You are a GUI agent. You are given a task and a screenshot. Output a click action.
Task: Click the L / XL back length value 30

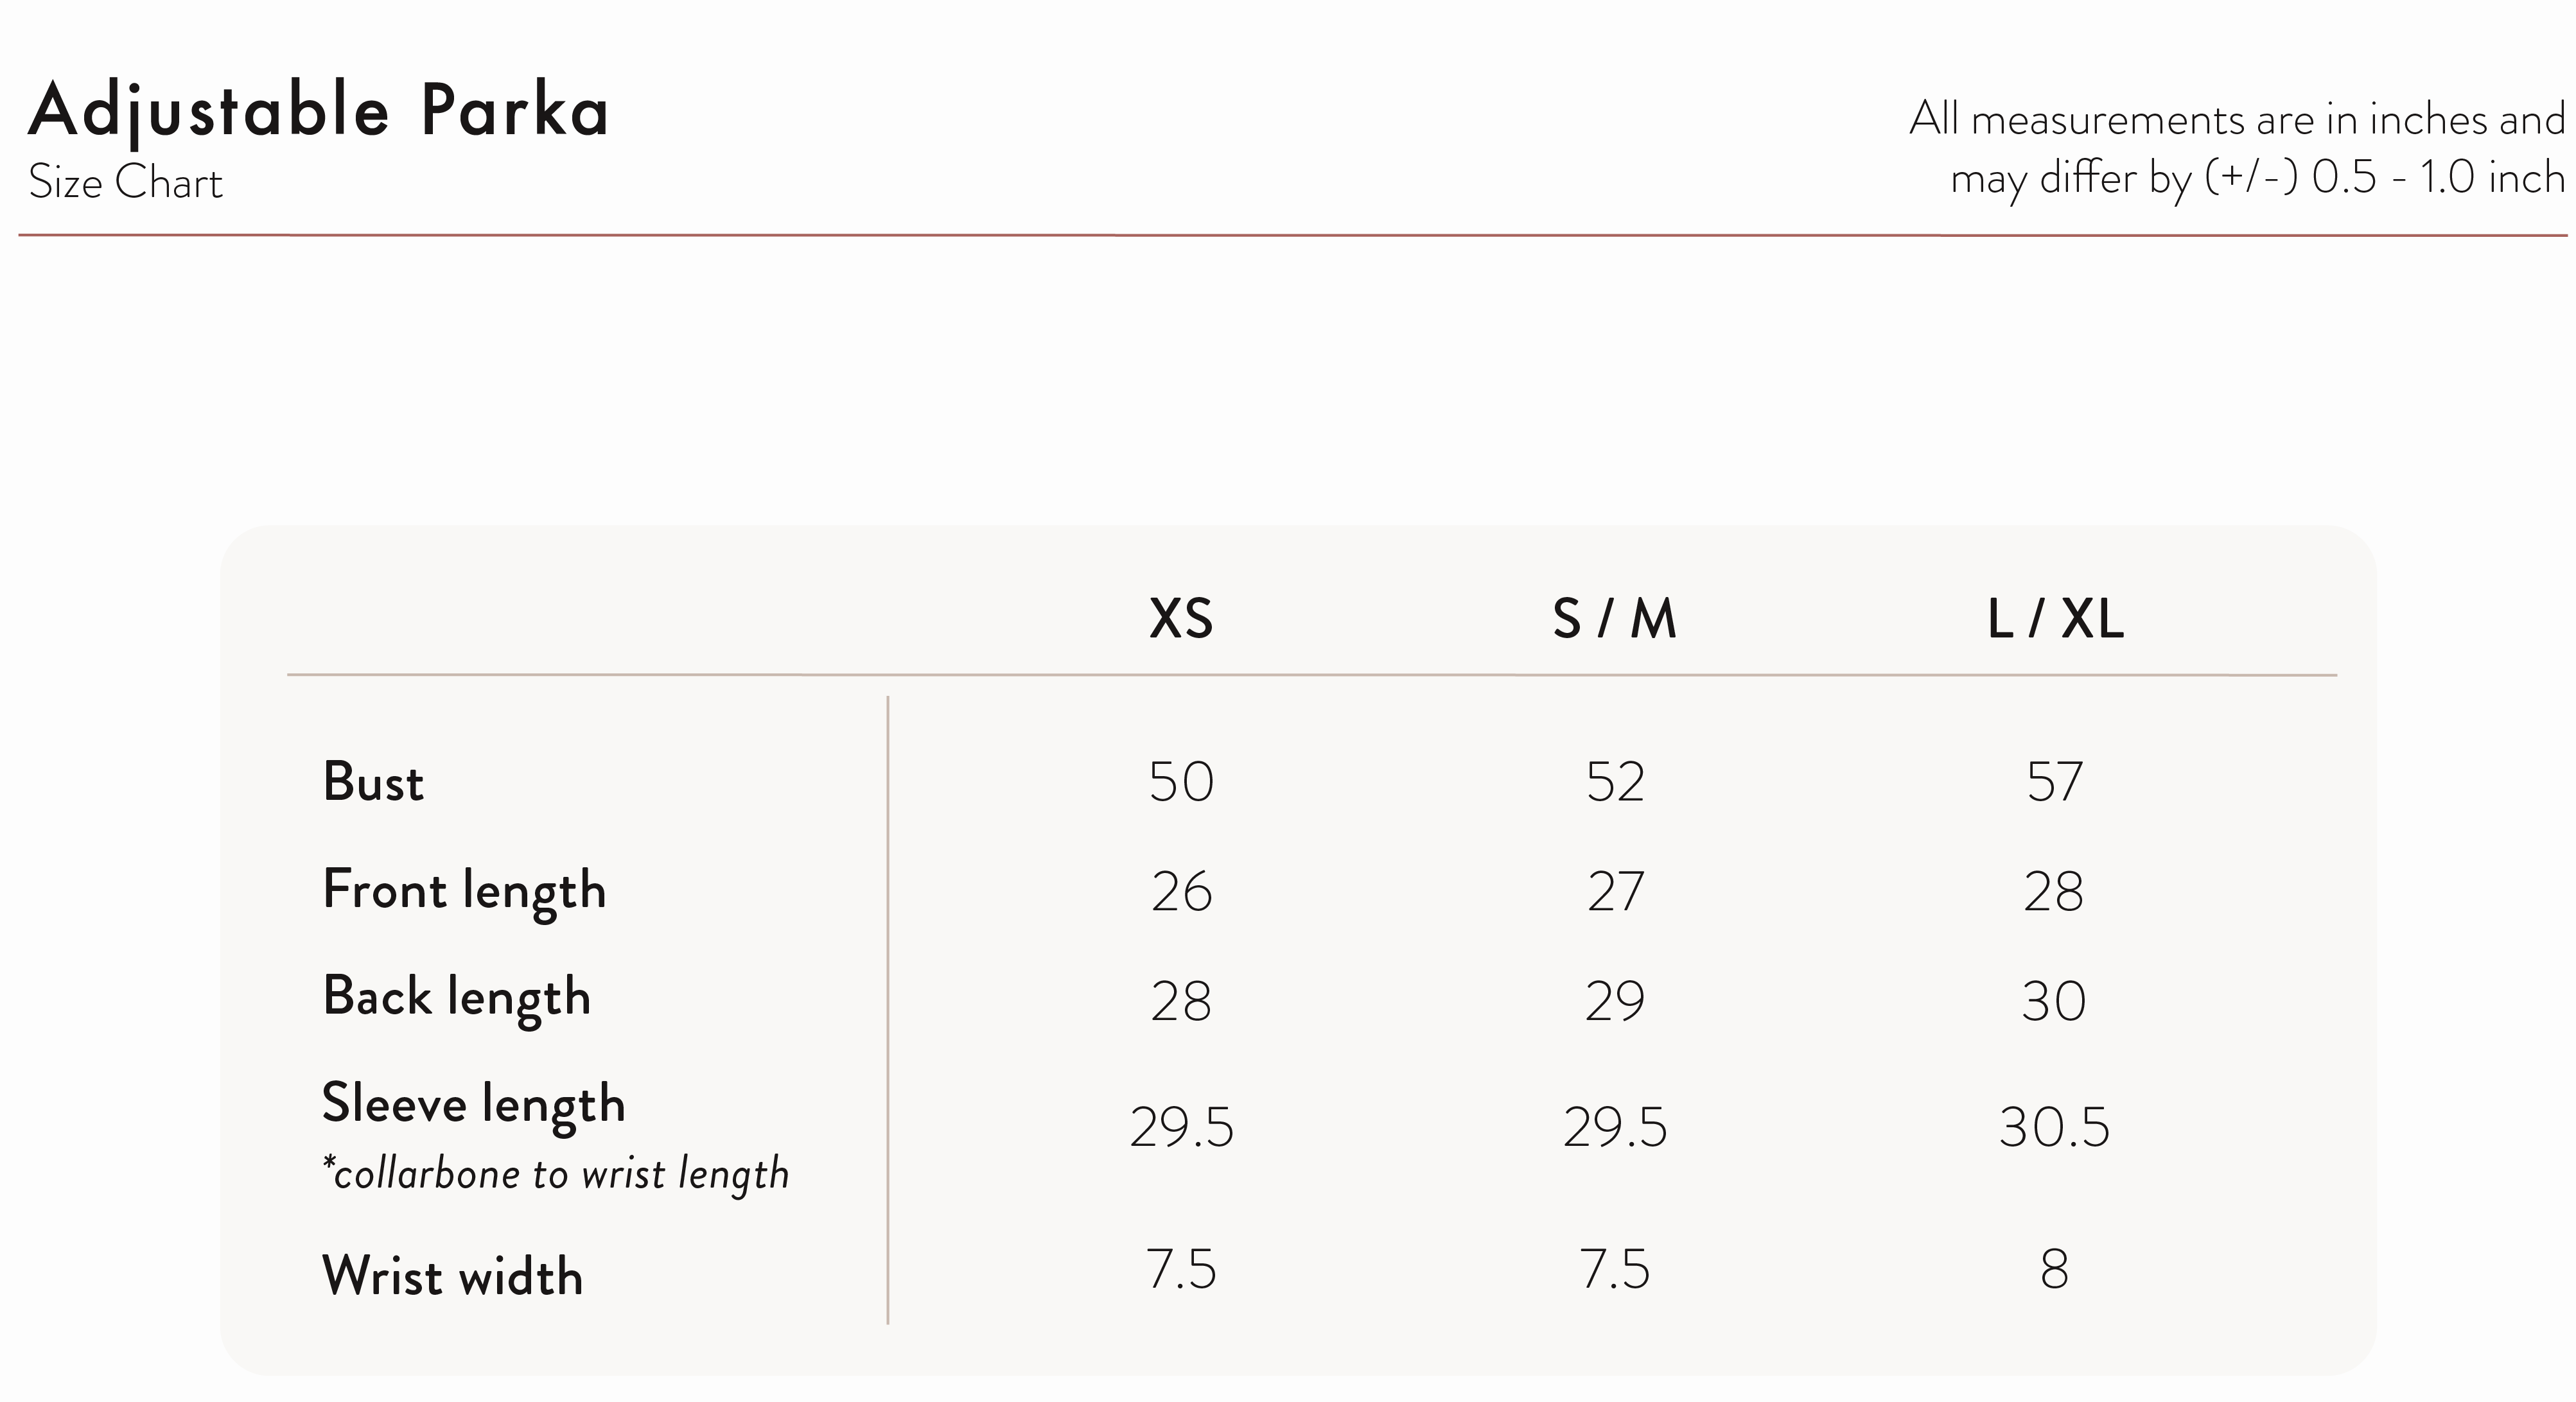pos(2054,1001)
